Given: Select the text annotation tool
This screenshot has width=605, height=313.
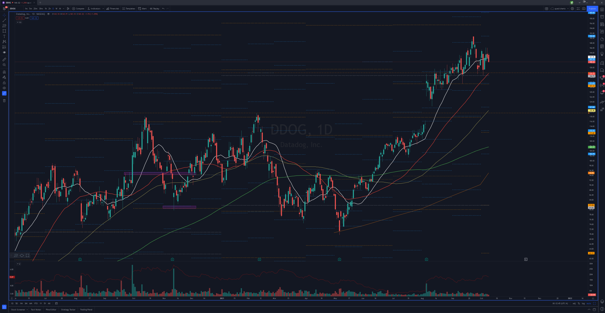Looking at the screenshot, I should coord(4,36).
